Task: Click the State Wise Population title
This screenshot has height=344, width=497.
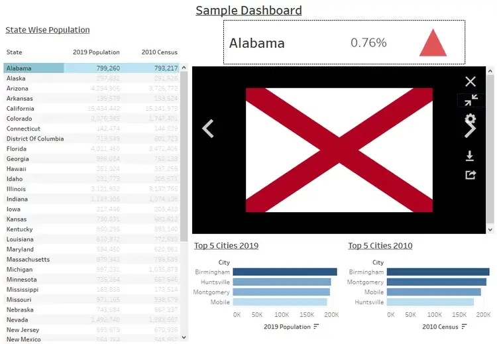Action: pos(48,30)
